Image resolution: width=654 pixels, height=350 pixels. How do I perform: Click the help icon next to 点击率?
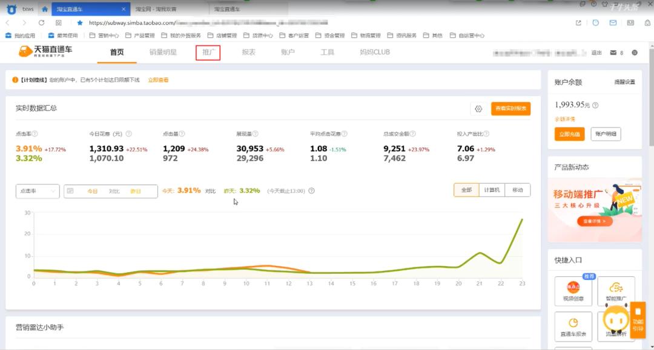click(x=35, y=134)
